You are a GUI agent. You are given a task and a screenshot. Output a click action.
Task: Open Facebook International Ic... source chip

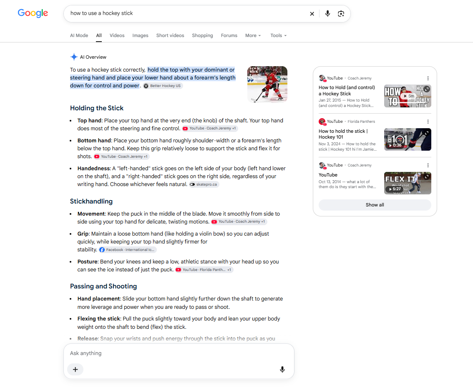(128, 250)
